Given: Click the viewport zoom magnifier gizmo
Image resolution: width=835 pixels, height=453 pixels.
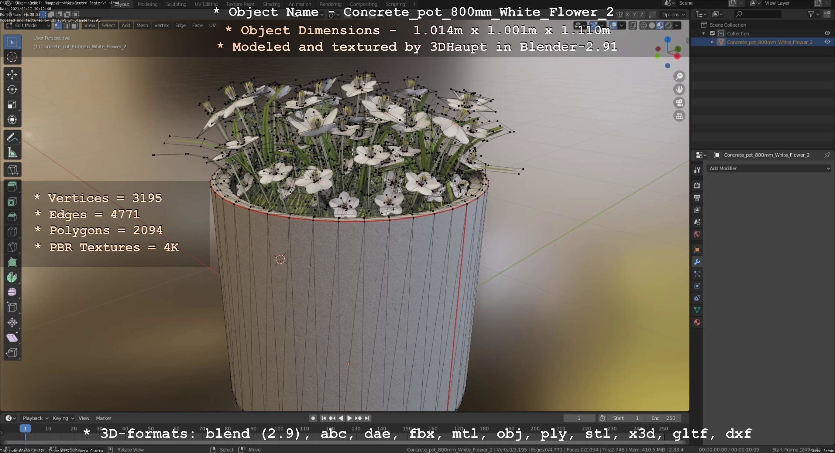Looking at the screenshot, I should point(679,77).
